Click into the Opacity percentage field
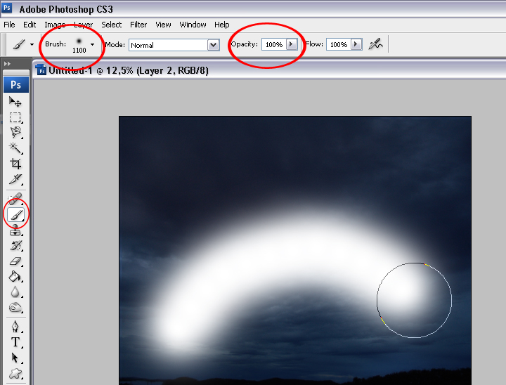Image resolution: width=506 pixels, height=385 pixels. (273, 44)
